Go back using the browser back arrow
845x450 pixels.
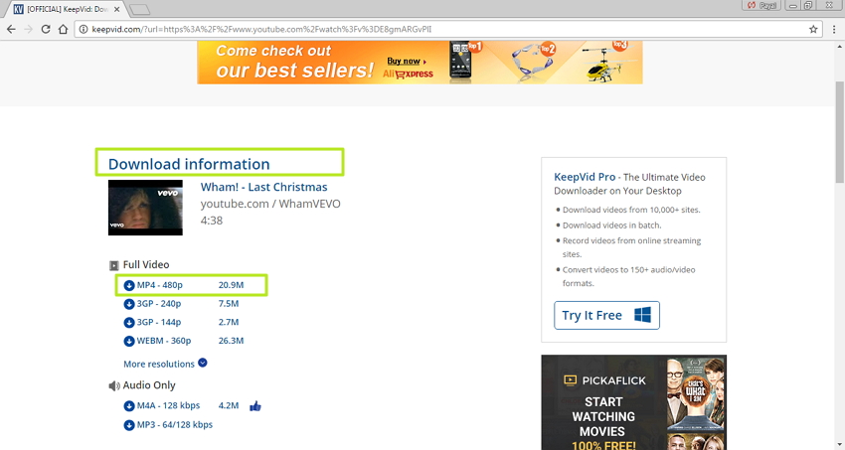pos(11,29)
